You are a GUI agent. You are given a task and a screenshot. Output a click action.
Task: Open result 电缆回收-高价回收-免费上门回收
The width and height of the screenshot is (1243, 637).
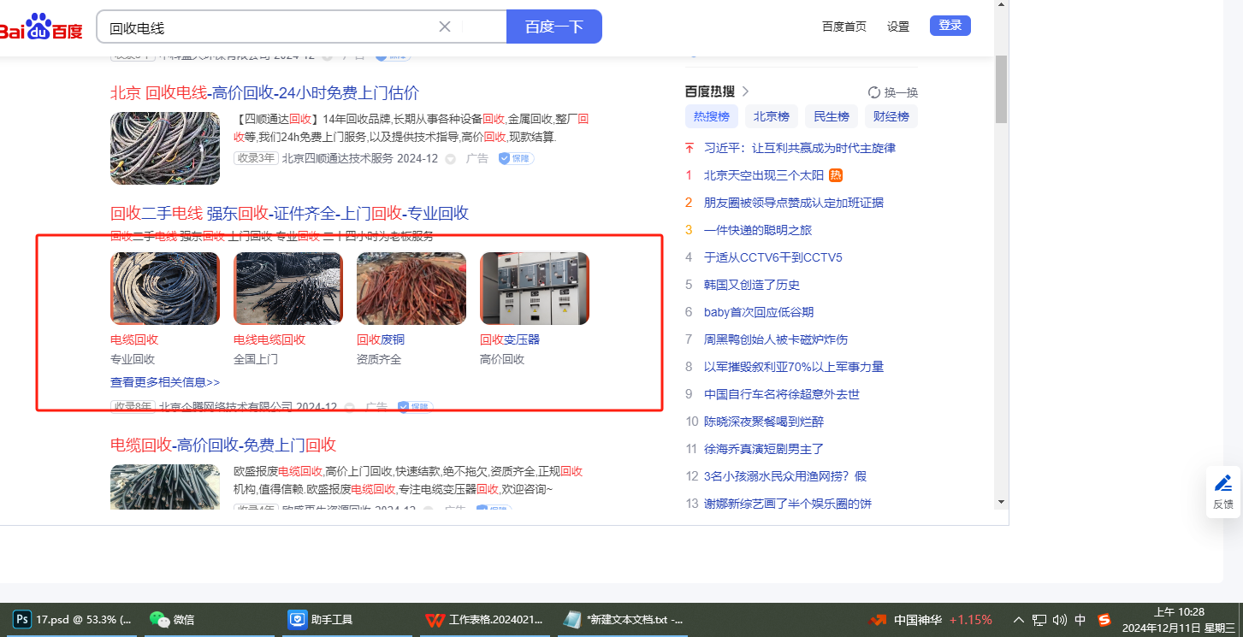pos(223,445)
